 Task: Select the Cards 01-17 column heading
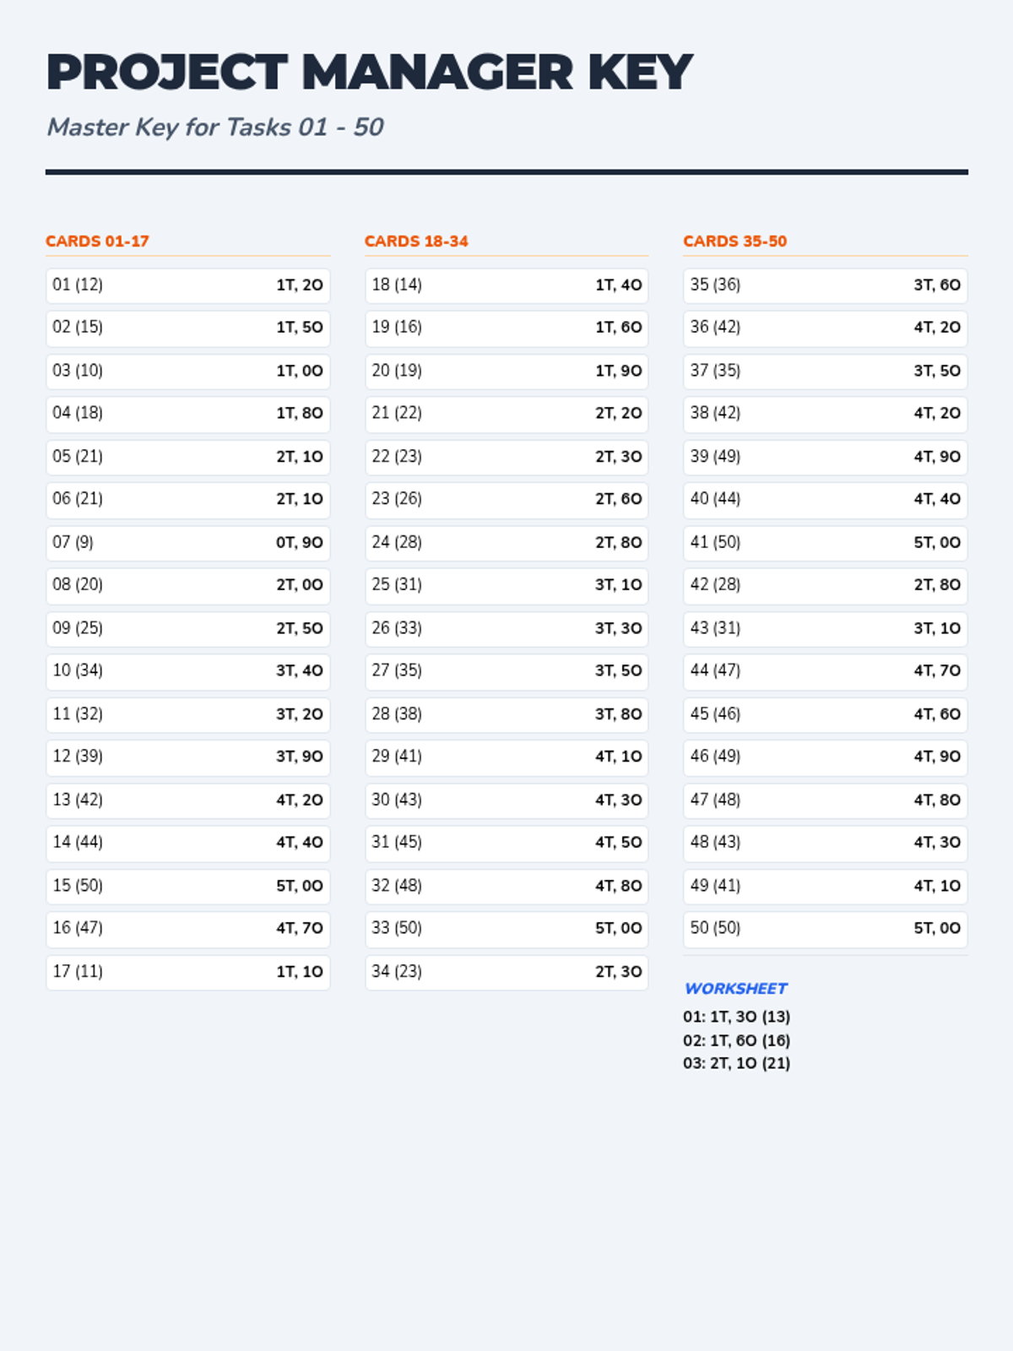click(97, 241)
